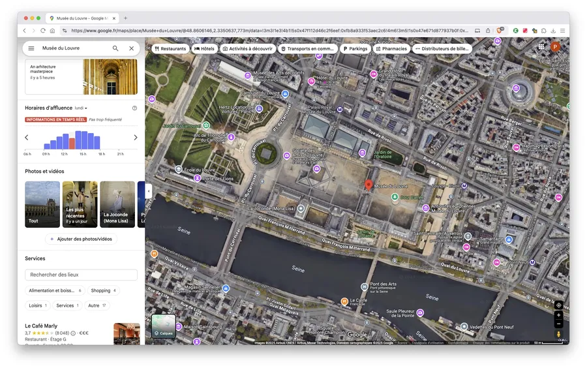This screenshot has height=368, width=587.
Task: Reload the page
Action: pyautogui.click(x=43, y=31)
